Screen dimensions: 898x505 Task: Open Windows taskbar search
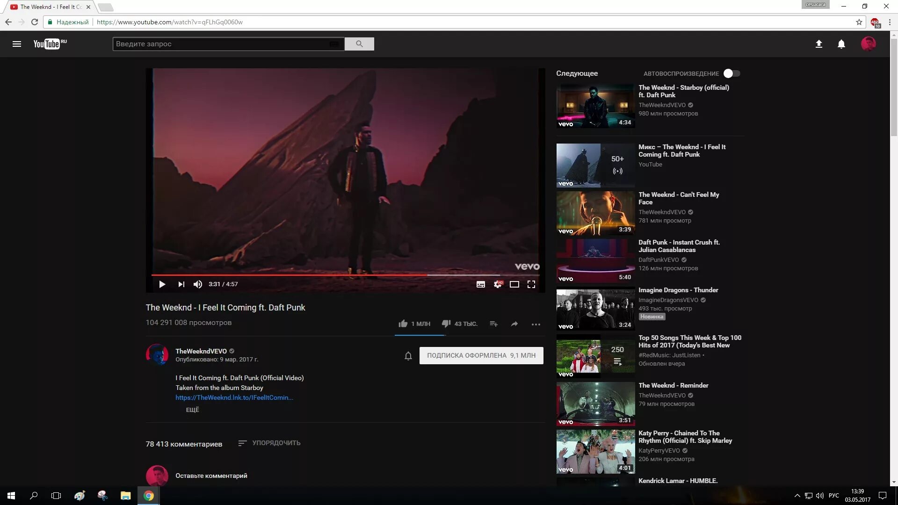tap(34, 496)
